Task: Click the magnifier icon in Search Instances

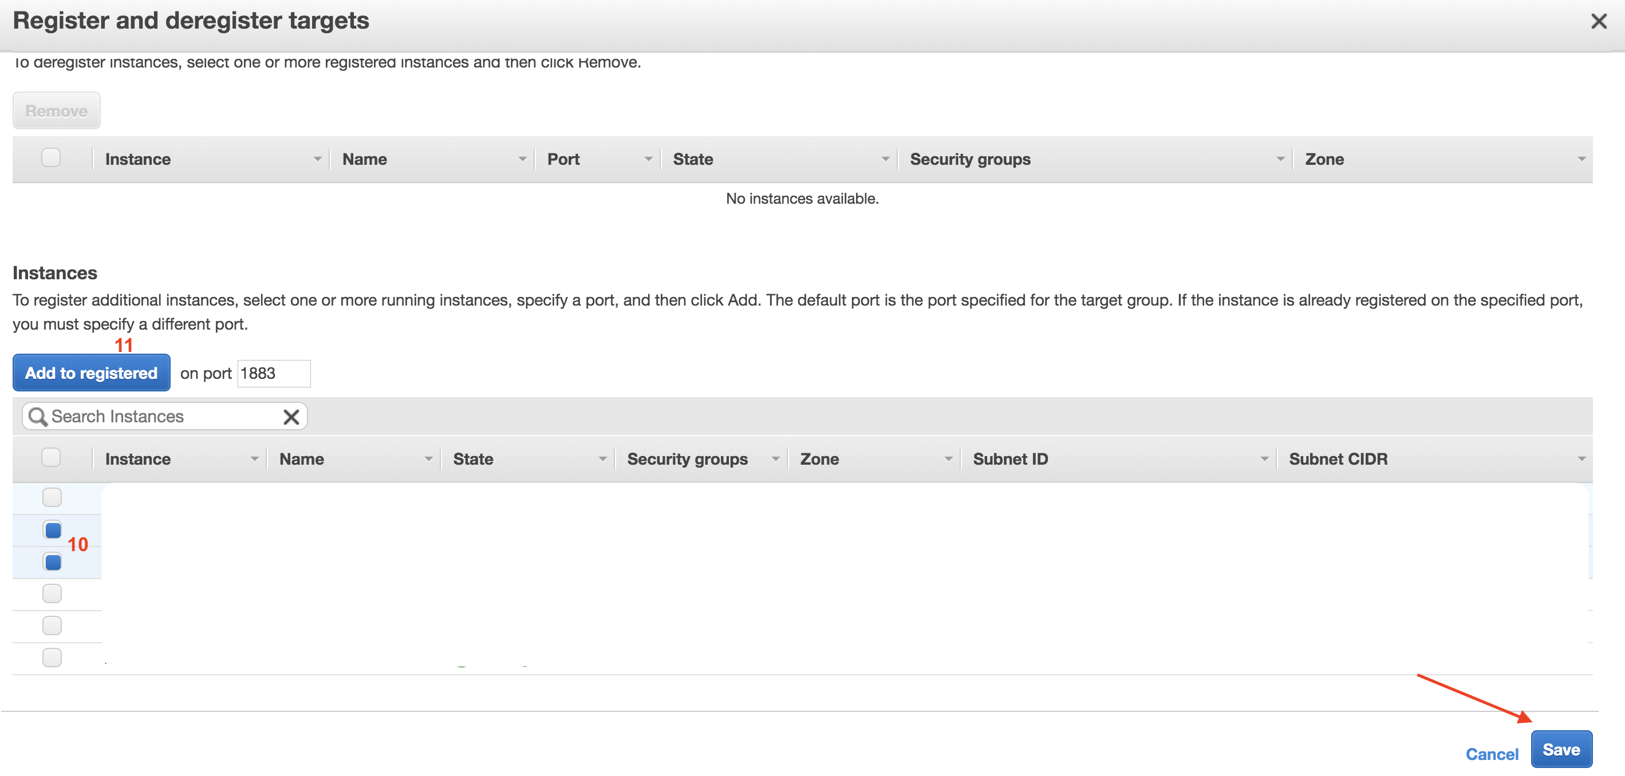Action: tap(38, 417)
